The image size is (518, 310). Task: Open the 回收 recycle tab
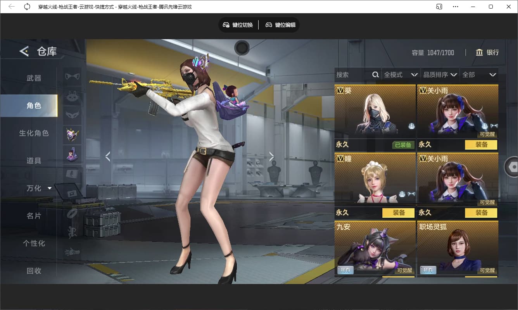34,271
